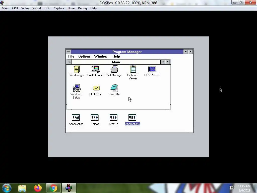Click the Program Manager title bar
Image resolution: width=257 pixels, height=193 pixels.
point(127,52)
